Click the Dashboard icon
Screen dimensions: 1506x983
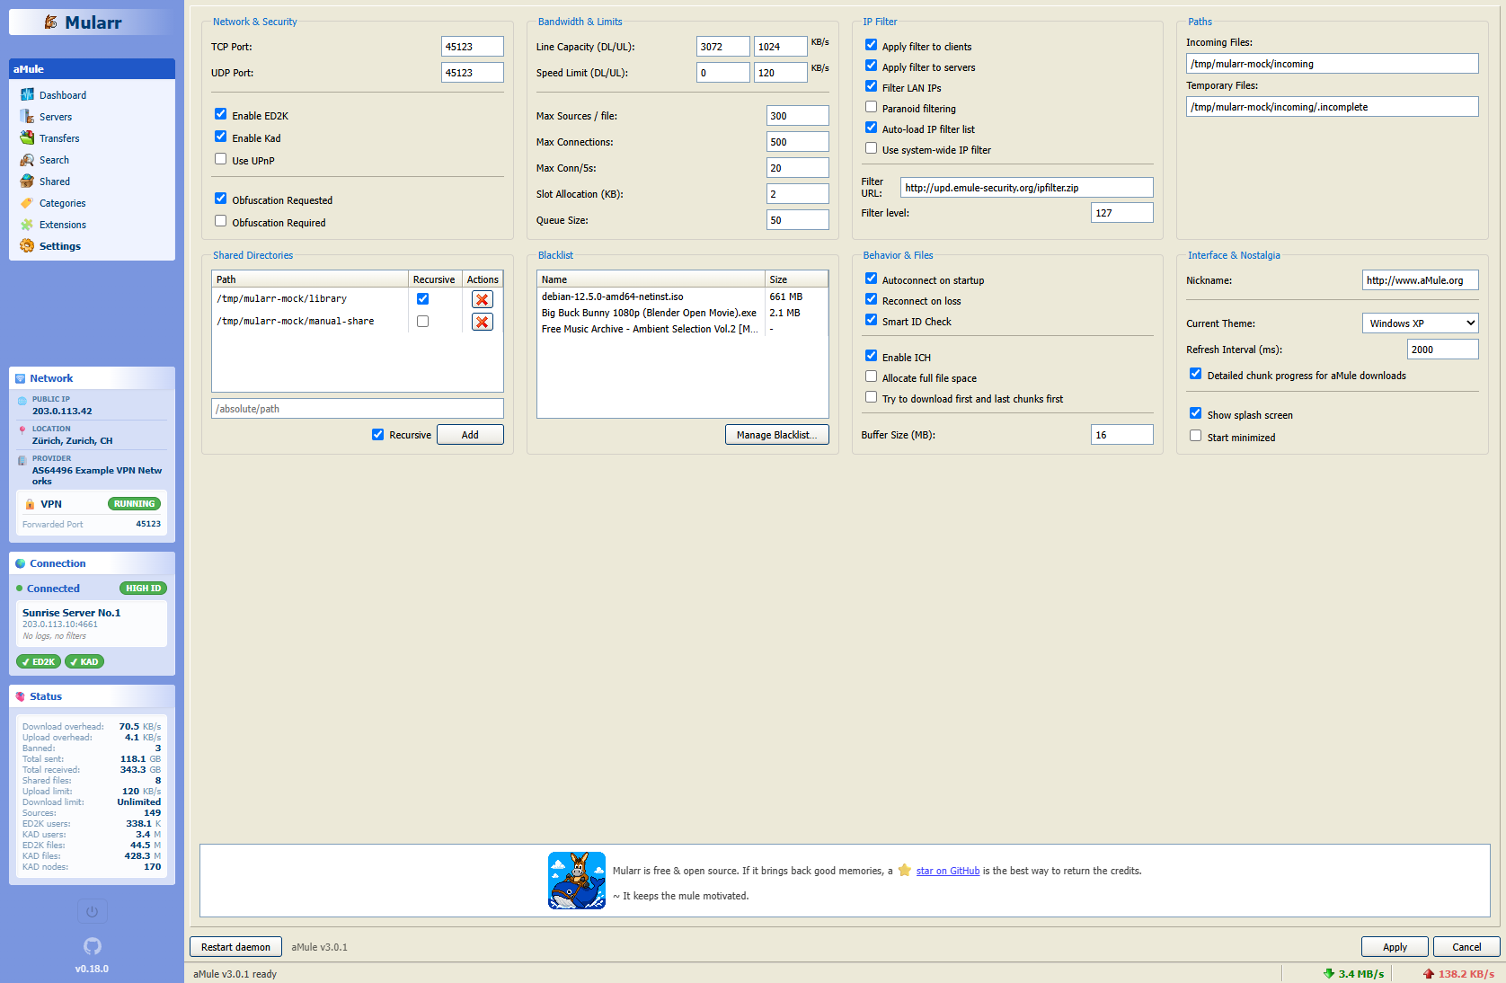pyautogui.click(x=27, y=94)
